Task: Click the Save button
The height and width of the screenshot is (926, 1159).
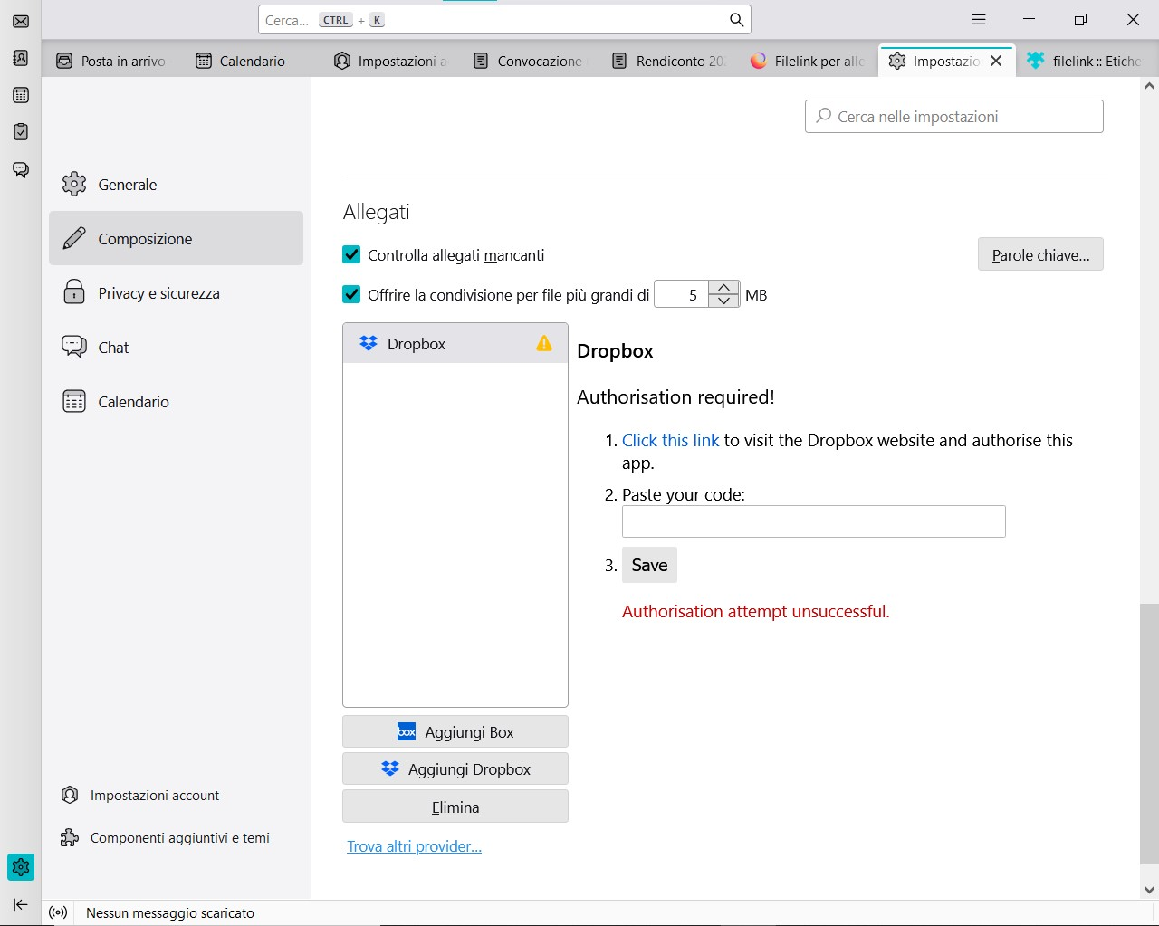Action: click(649, 565)
